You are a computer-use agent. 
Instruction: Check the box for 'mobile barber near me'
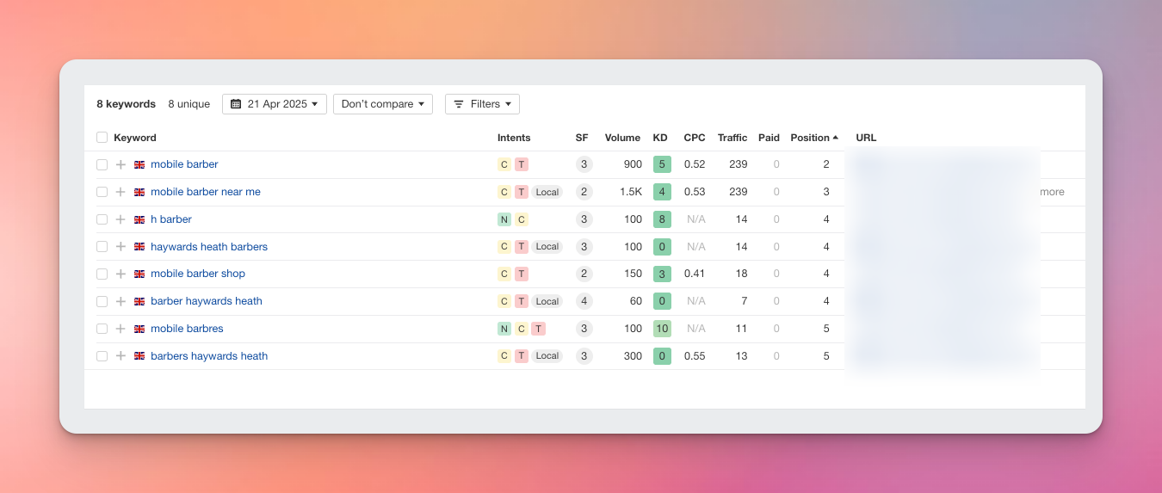102,192
